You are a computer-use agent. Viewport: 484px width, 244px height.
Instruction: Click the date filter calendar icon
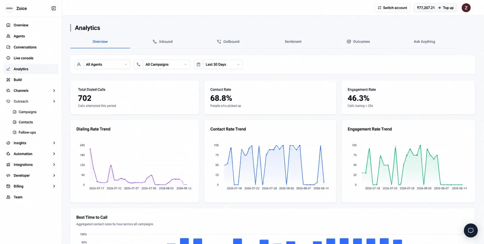pyautogui.click(x=199, y=64)
